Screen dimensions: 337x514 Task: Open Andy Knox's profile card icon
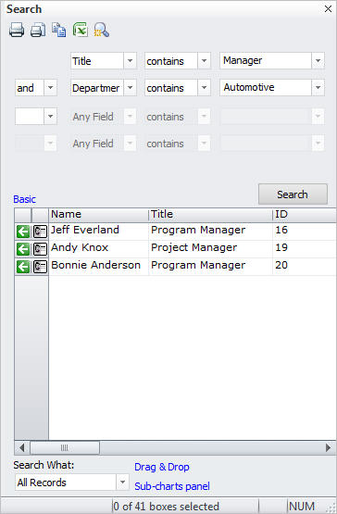click(x=41, y=249)
